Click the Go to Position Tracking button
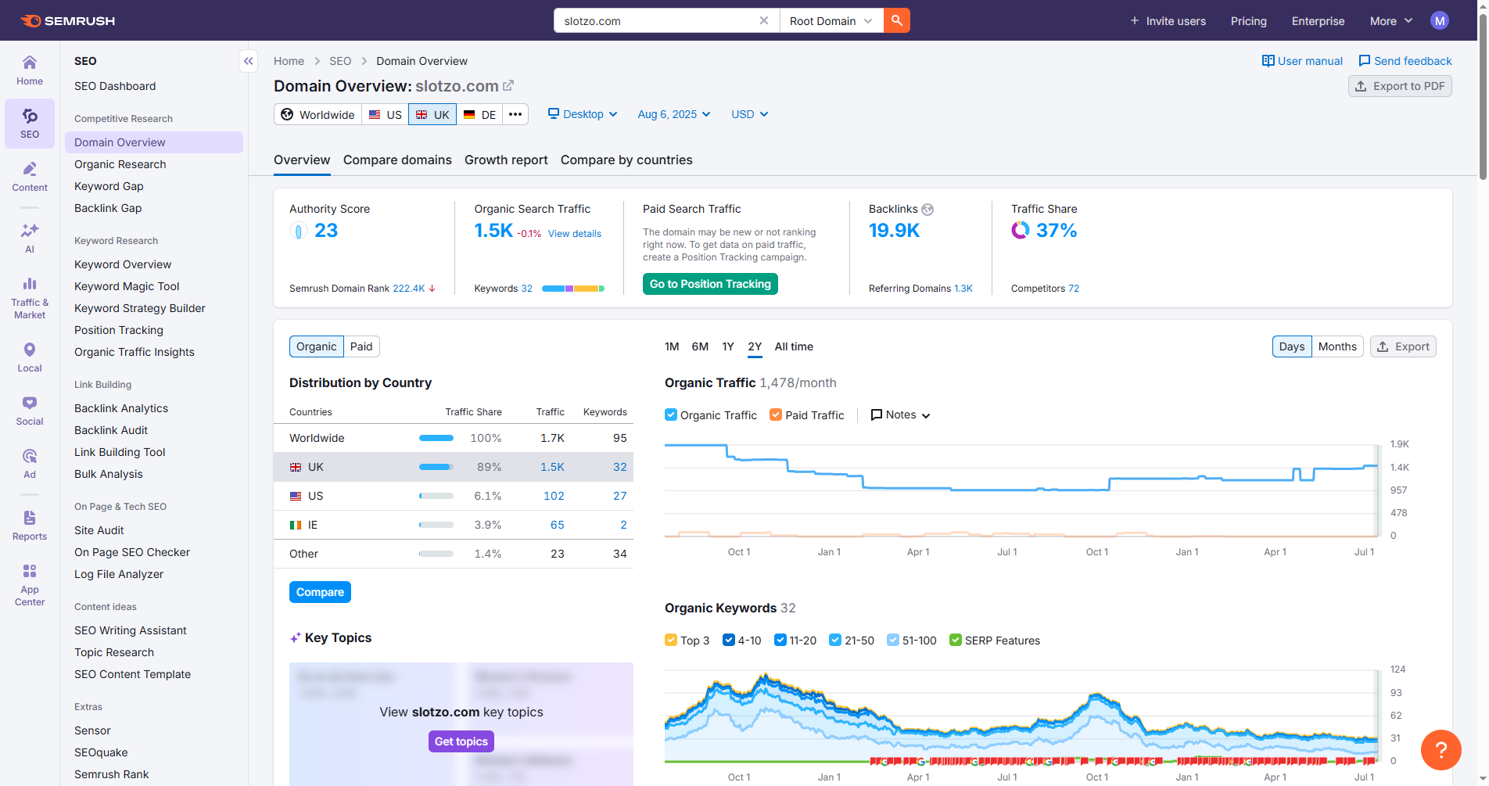Image resolution: width=1489 pixels, height=786 pixels. [710, 284]
